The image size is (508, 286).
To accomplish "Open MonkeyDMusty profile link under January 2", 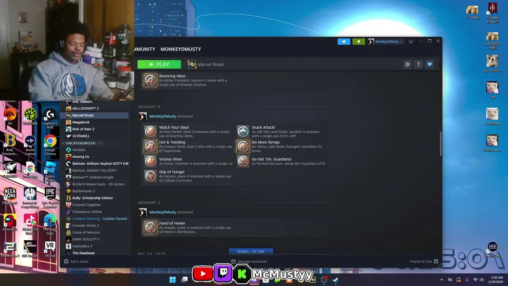I will click(x=163, y=212).
